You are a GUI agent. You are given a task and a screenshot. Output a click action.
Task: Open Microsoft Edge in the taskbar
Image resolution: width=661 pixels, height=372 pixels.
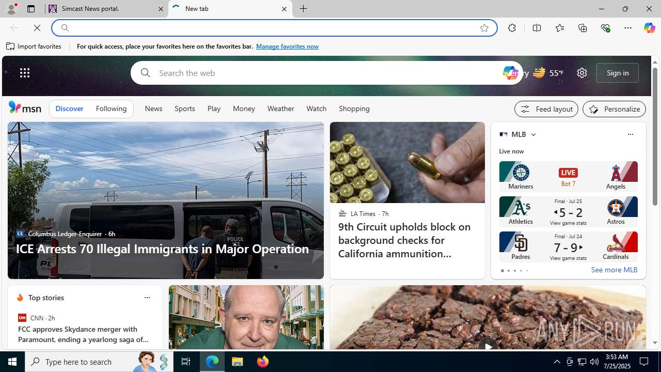[x=212, y=362]
